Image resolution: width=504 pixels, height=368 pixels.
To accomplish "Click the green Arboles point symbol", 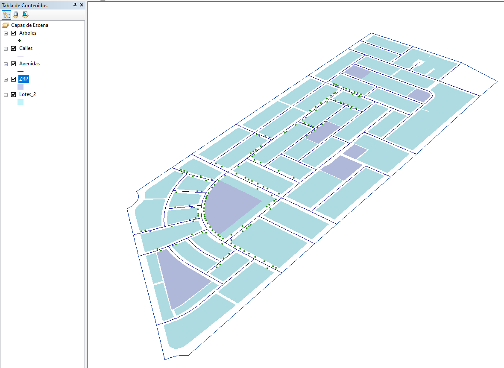I will (x=20, y=41).
